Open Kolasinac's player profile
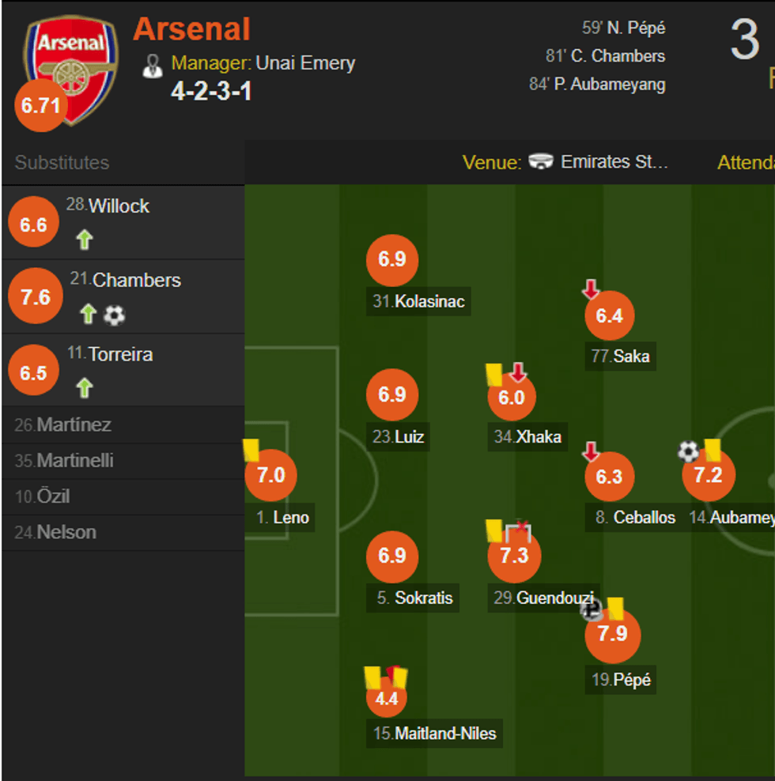The height and width of the screenshot is (781, 775). [x=419, y=301]
